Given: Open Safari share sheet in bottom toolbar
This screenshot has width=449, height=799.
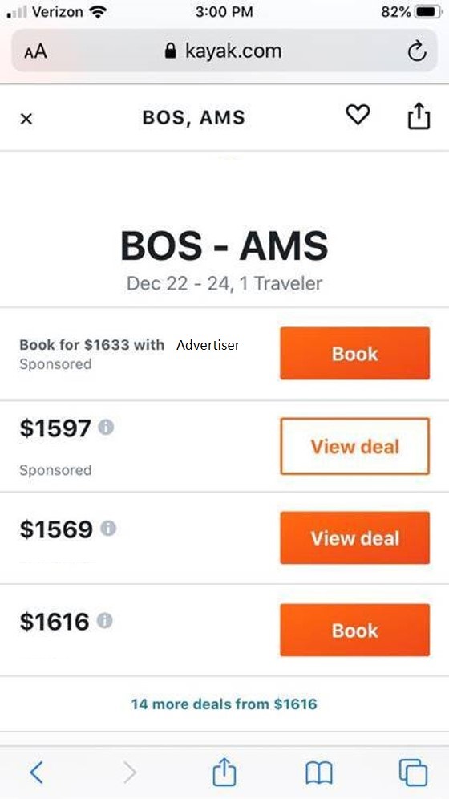Looking at the screenshot, I should tap(224, 772).
